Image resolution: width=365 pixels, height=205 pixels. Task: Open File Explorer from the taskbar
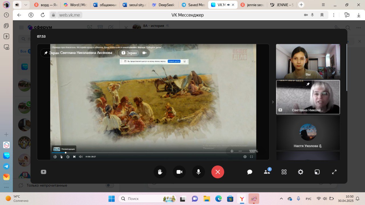click(207, 199)
